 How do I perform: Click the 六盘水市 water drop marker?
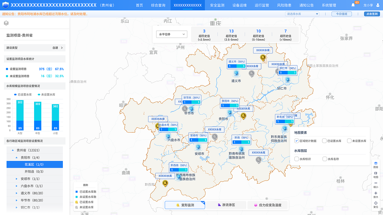click(x=168, y=136)
